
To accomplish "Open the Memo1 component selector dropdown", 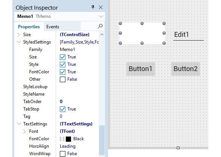I will (101, 16).
